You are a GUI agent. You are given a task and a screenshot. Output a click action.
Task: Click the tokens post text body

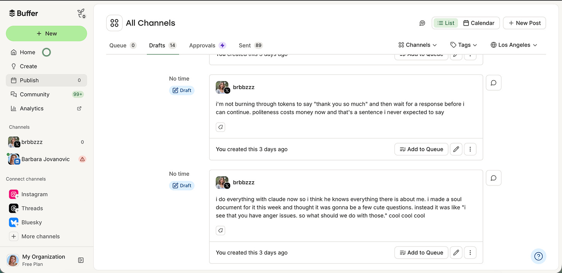(x=340, y=108)
